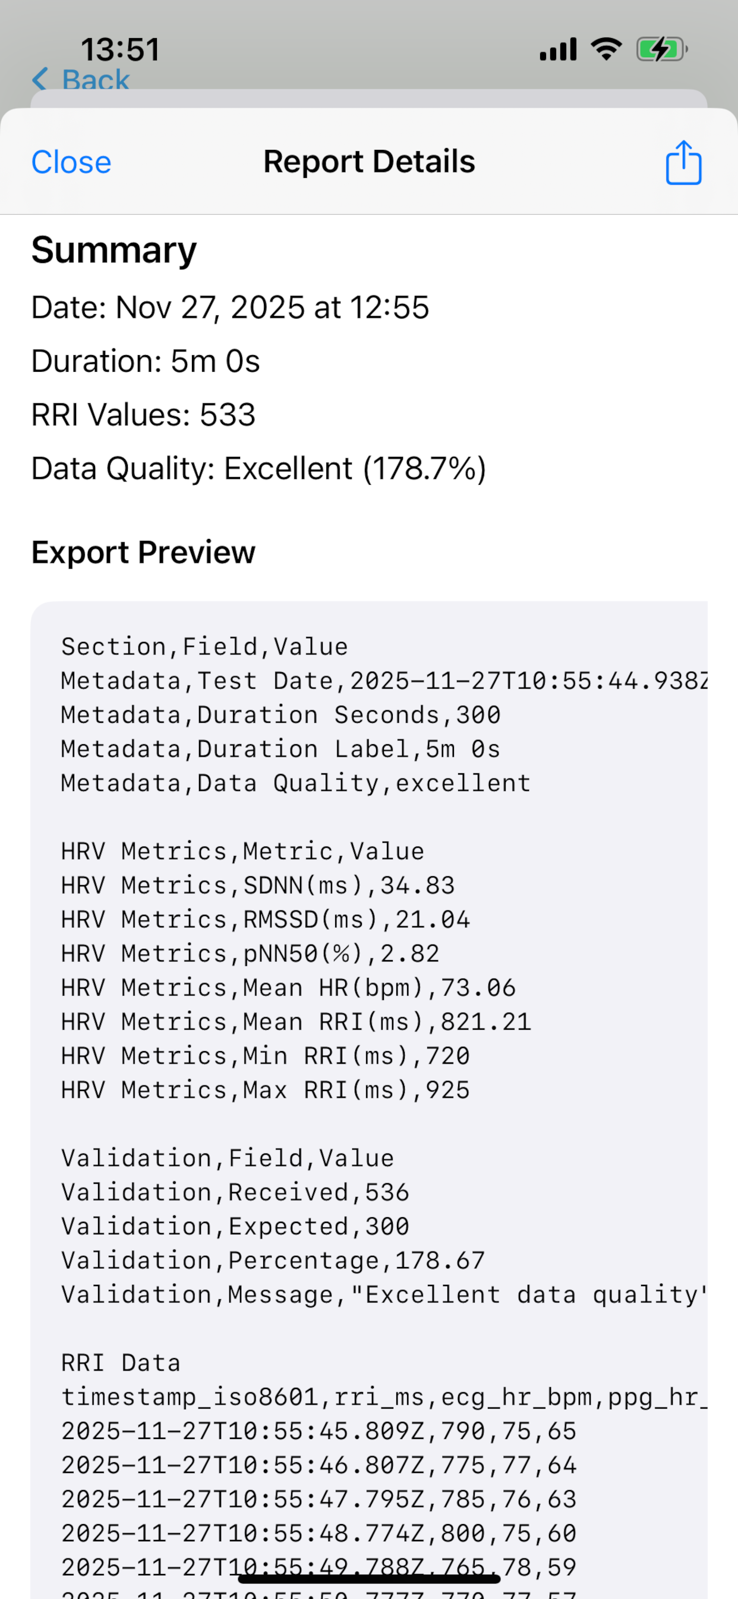Select the Date Nov 27, 2025 line
Image resolution: width=738 pixels, height=1599 pixels.
(230, 308)
